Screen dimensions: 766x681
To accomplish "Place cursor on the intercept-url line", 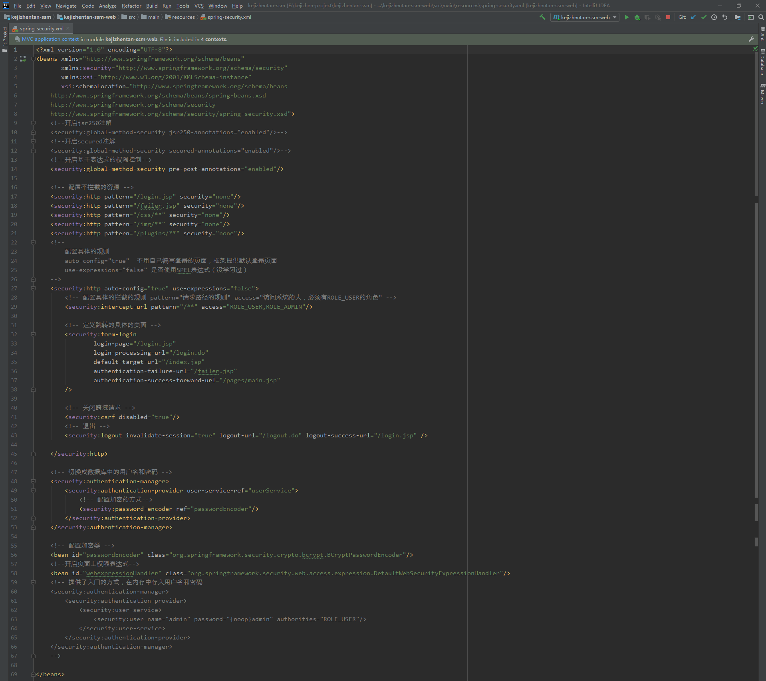I will (x=189, y=307).
